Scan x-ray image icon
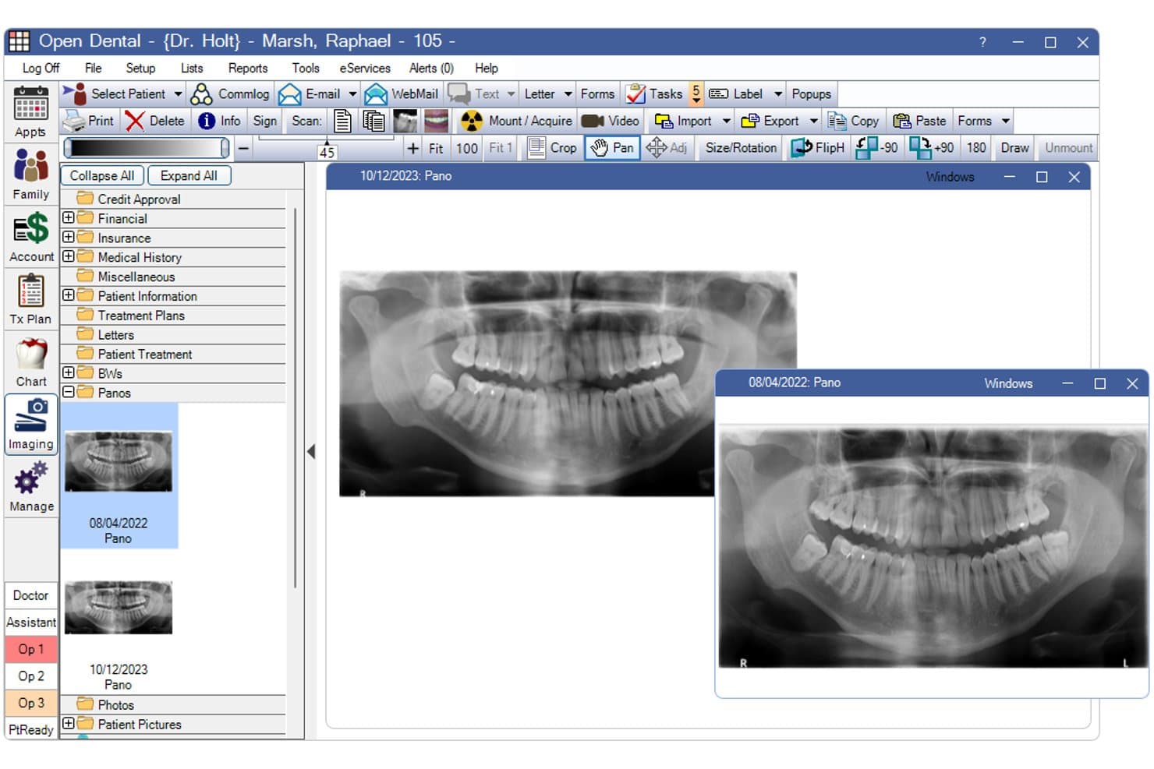 click(x=405, y=121)
